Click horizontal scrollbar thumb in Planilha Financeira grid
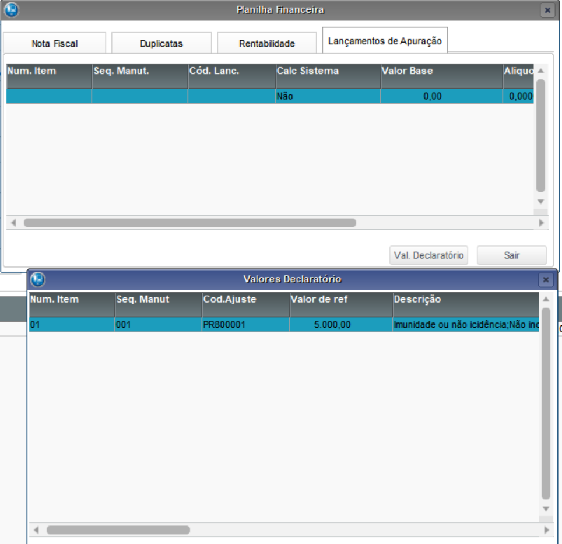The width and height of the screenshot is (562, 544). (190, 223)
